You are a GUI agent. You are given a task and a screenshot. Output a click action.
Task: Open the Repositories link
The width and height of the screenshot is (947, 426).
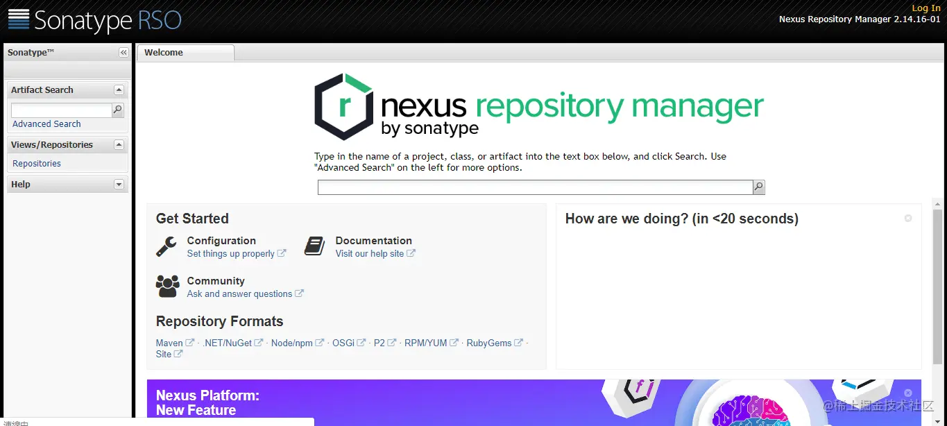coord(37,164)
